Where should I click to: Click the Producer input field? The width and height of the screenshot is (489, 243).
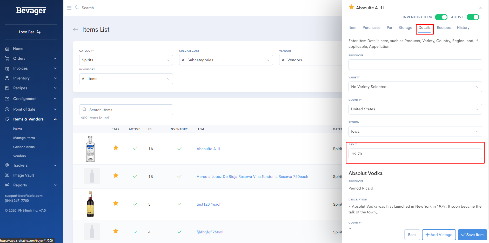[x=415, y=65]
